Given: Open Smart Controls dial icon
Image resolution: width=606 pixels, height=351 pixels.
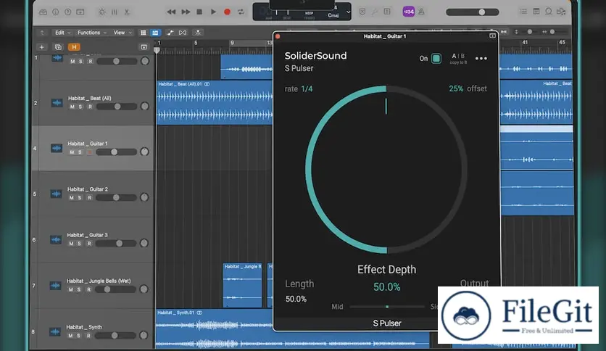Looking at the screenshot, I should (x=102, y=12).
